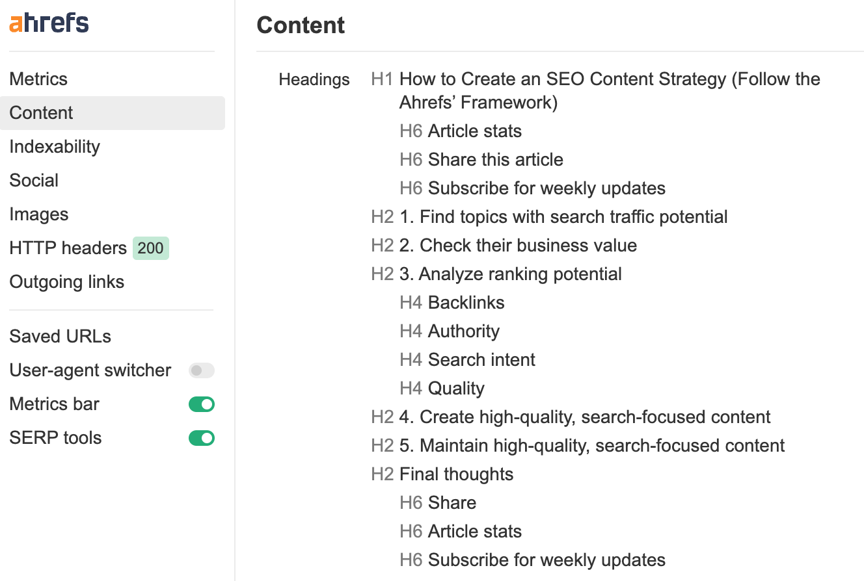Turn off the SERP tools toggle

point(201,437)
